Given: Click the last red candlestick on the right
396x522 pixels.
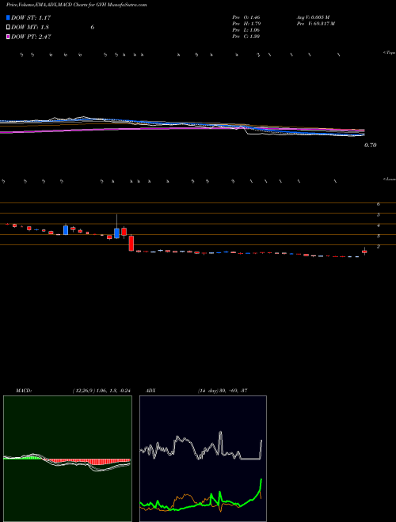Looking at the screenshot, I should (364, 252).
